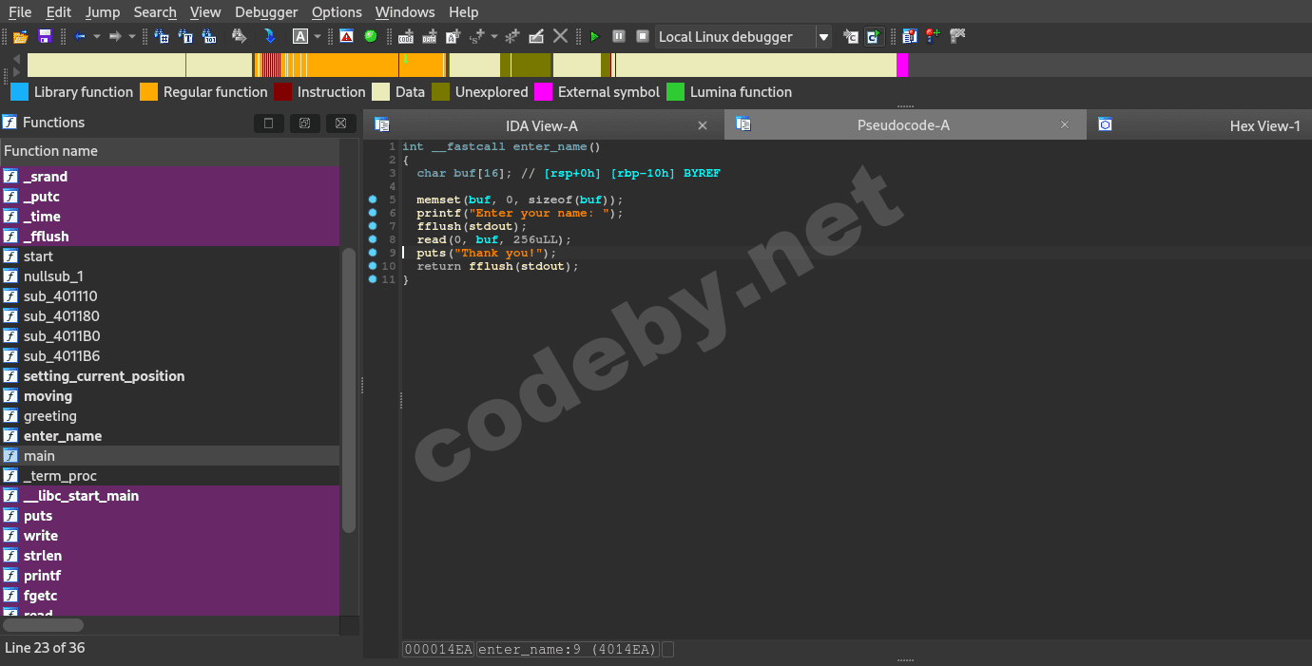The image size is (1312, 666).
Task: Click the Stop process square button
Action: pos(642,36)
